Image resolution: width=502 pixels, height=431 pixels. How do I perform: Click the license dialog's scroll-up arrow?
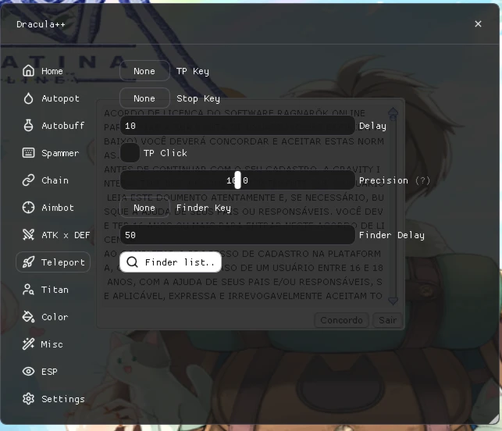pos(393,112)
